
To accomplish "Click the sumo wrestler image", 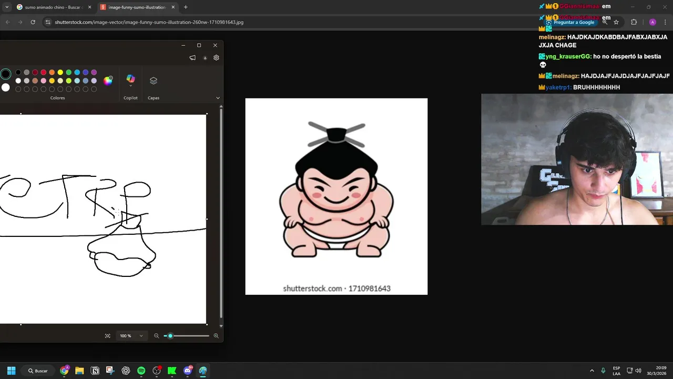I will [336, 196].
